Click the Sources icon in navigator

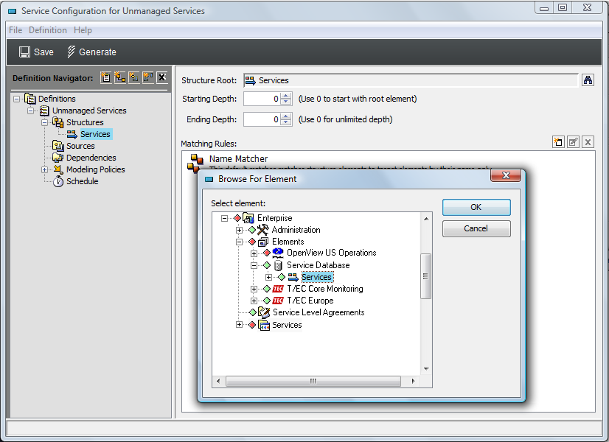(58, 146)
